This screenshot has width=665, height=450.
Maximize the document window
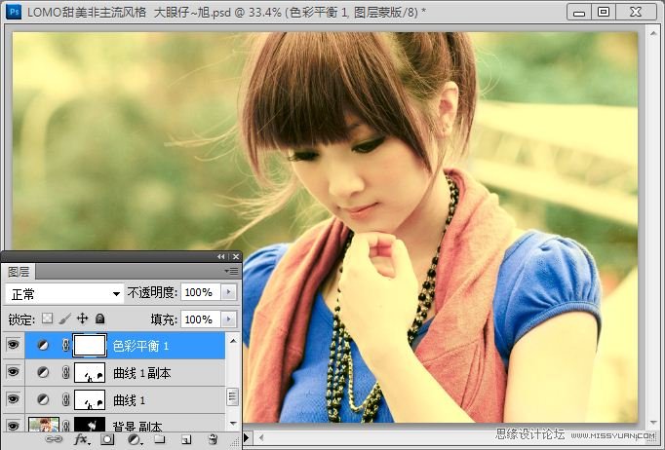tap(603, 12)
